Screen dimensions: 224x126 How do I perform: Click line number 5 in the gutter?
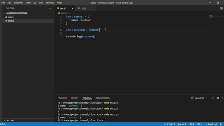click(x=61, y=30)
